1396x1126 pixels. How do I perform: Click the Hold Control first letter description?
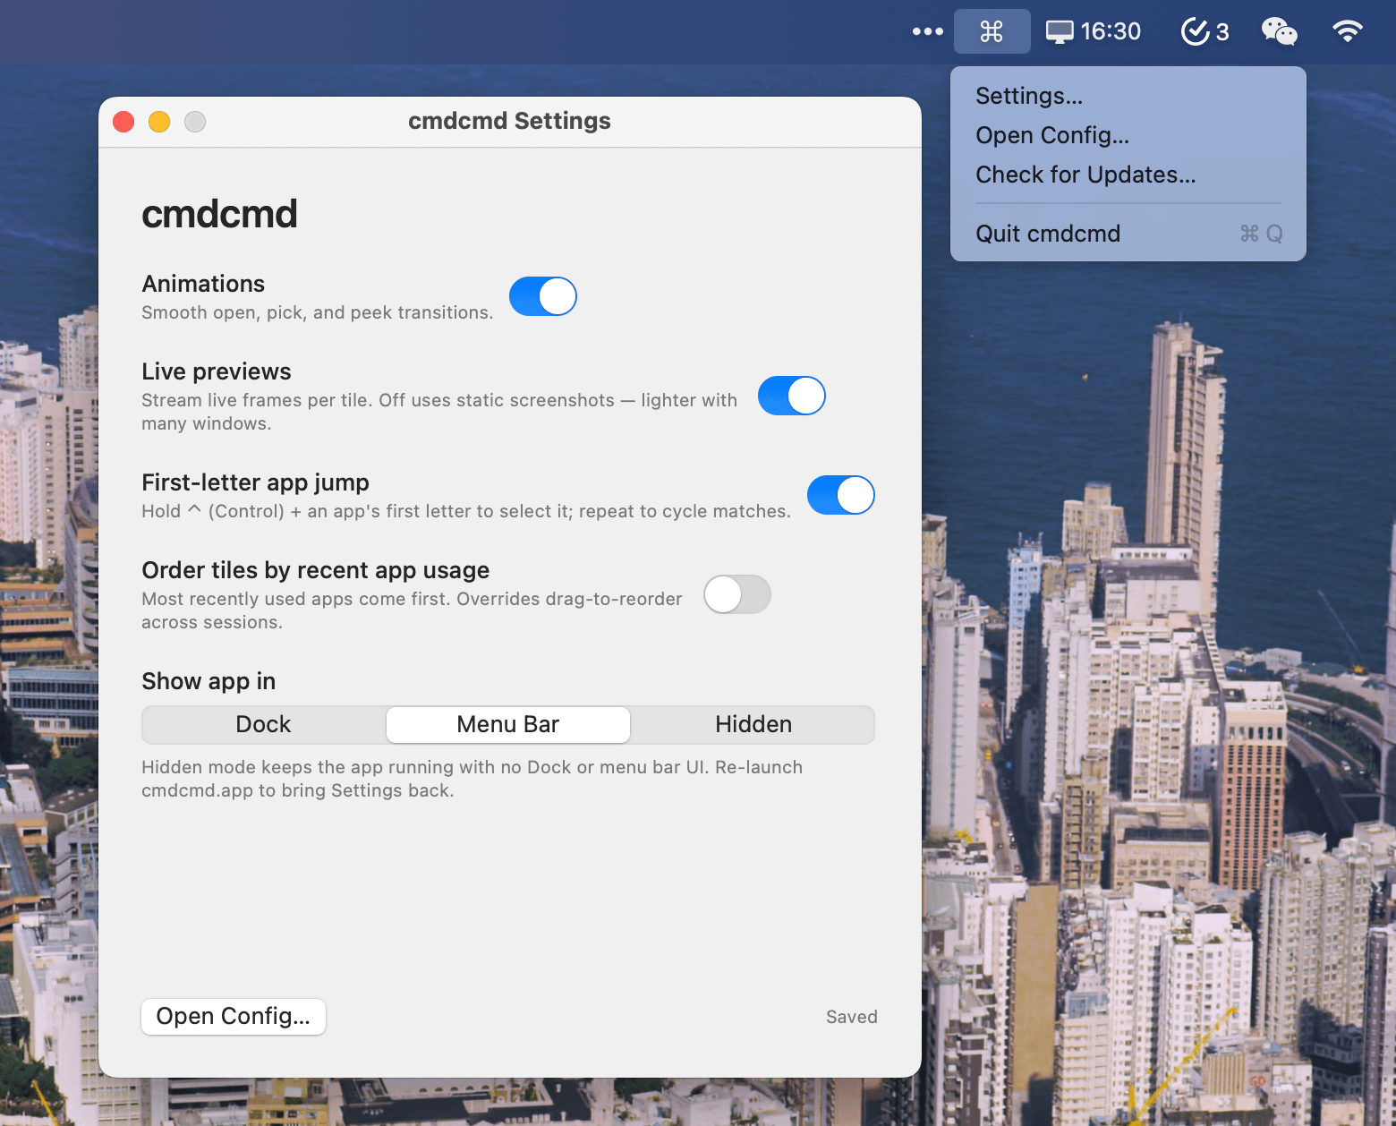[x=466, y=511]
